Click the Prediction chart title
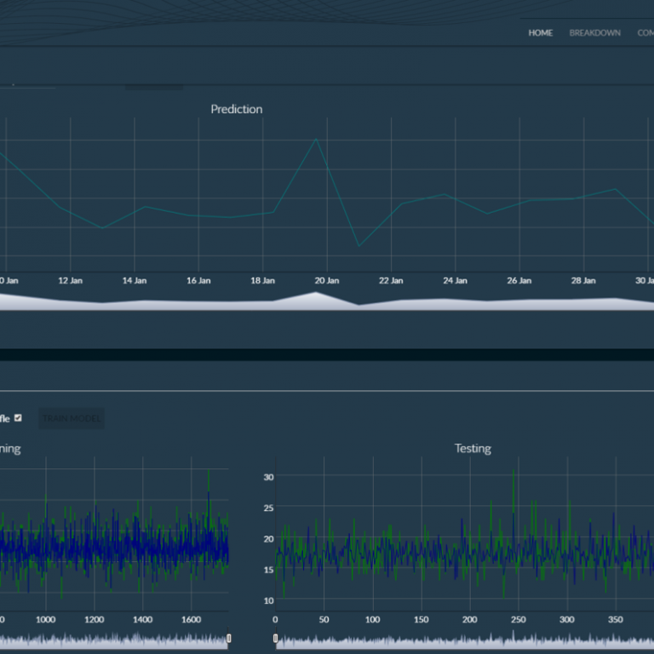 [237, 109]
